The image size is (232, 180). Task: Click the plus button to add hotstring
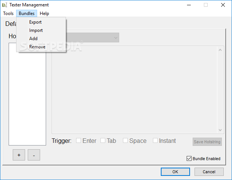click(19, 155)
